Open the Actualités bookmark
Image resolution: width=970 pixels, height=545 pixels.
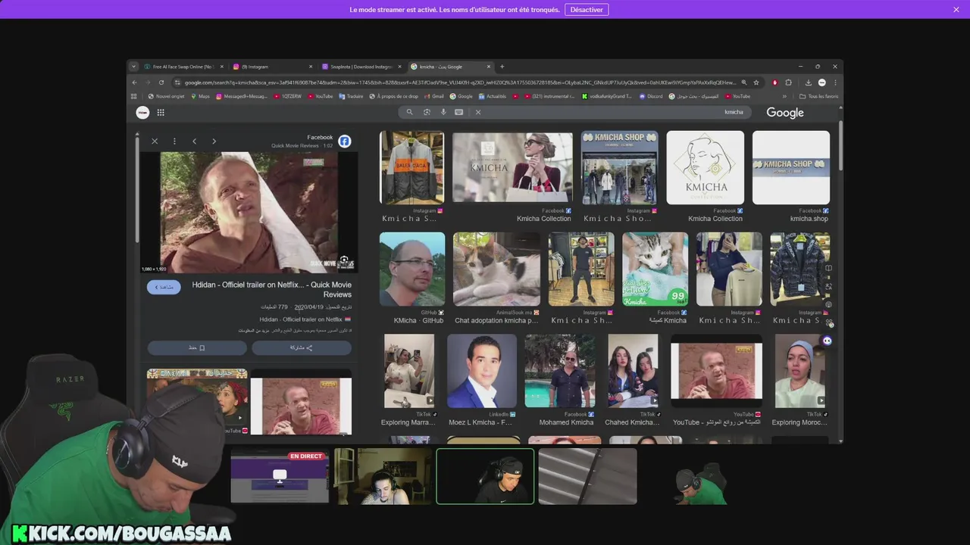(x=492, y=96)
